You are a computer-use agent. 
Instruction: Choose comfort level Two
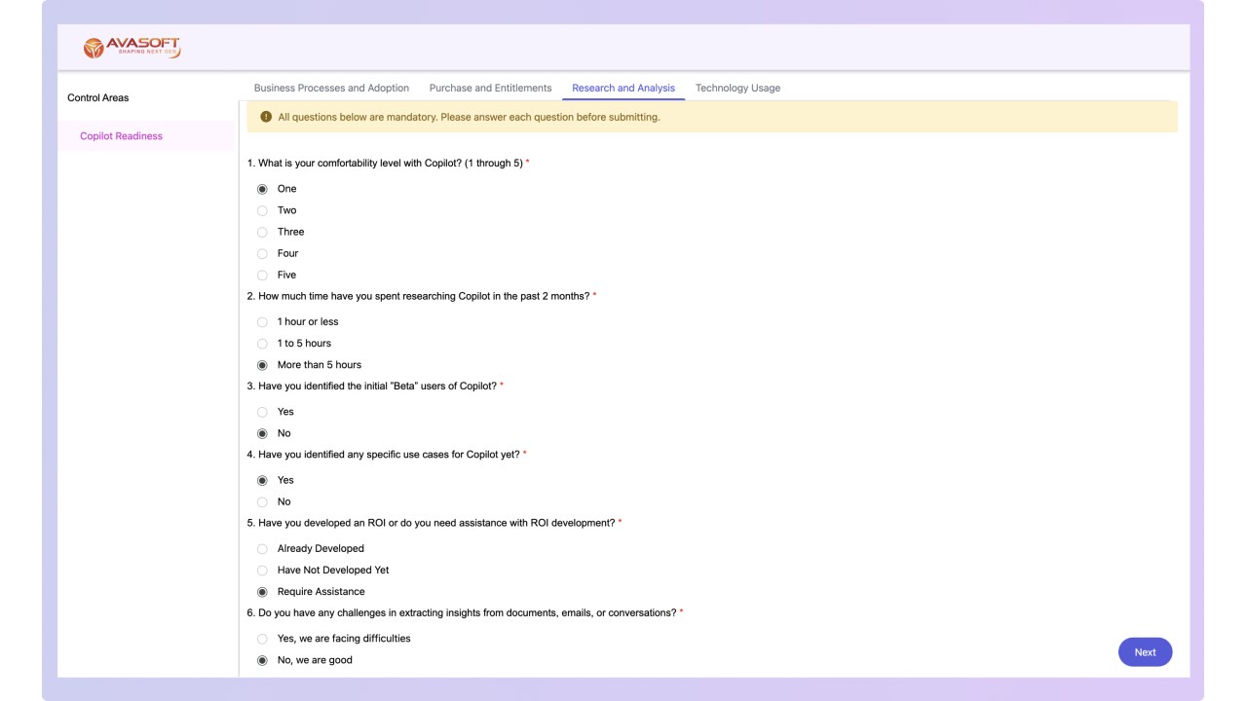262,210
